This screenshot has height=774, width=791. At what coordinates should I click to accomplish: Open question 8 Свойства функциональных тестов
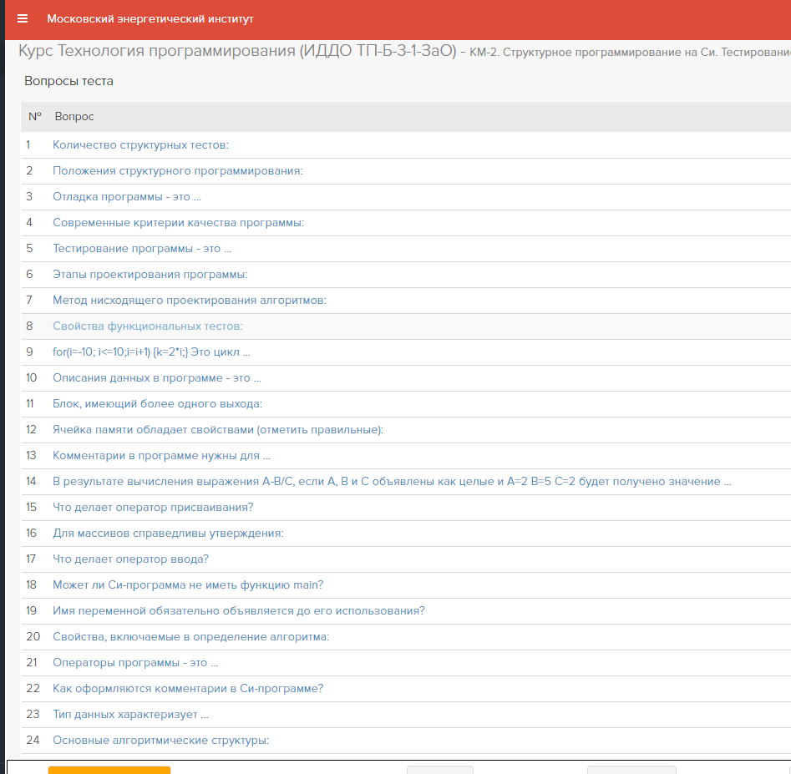click(147, 326)
